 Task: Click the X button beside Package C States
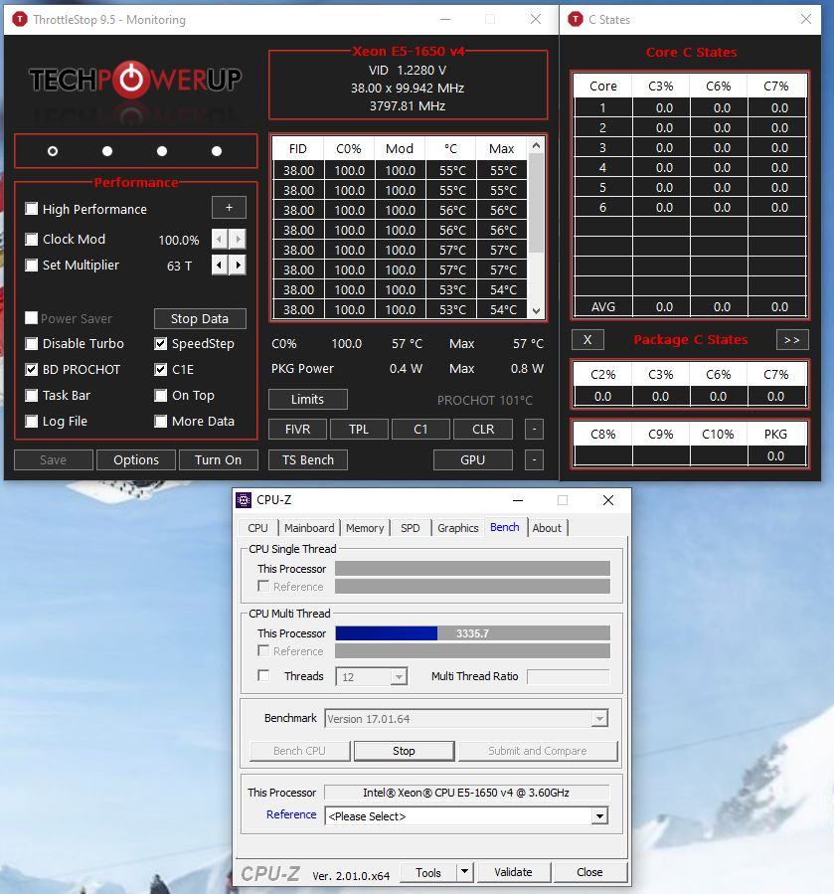pos(587,340)
